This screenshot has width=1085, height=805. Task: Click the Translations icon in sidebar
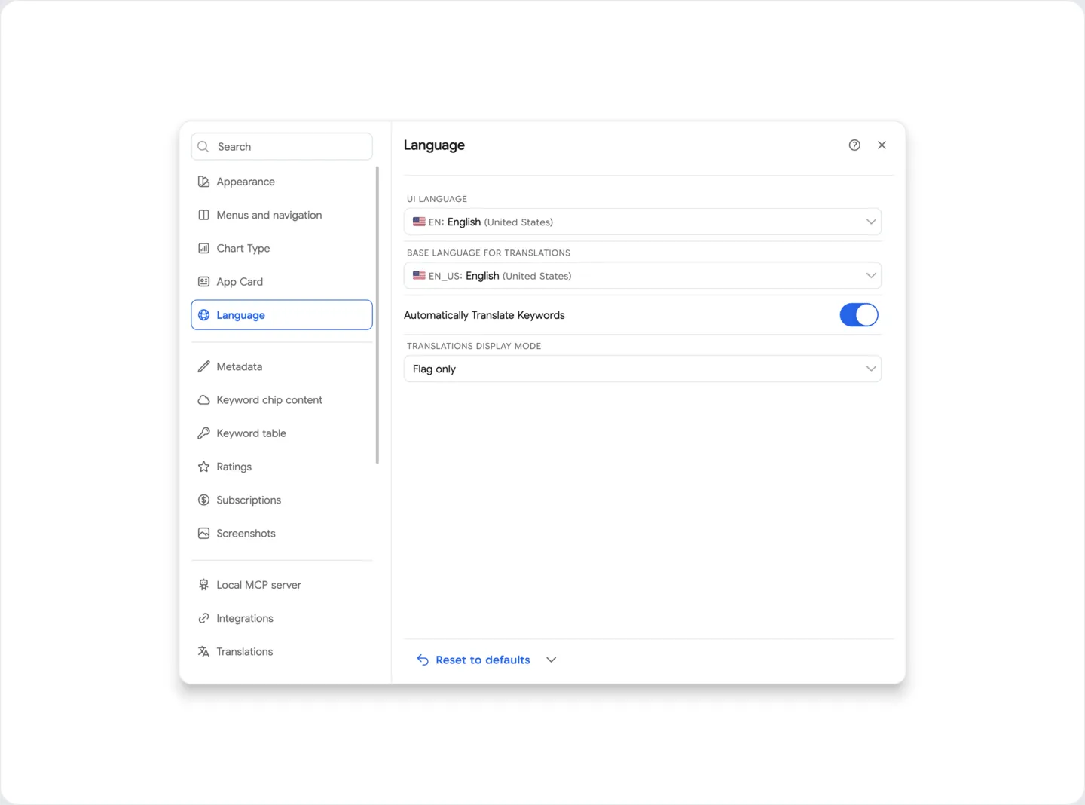[x=203, y=652]
